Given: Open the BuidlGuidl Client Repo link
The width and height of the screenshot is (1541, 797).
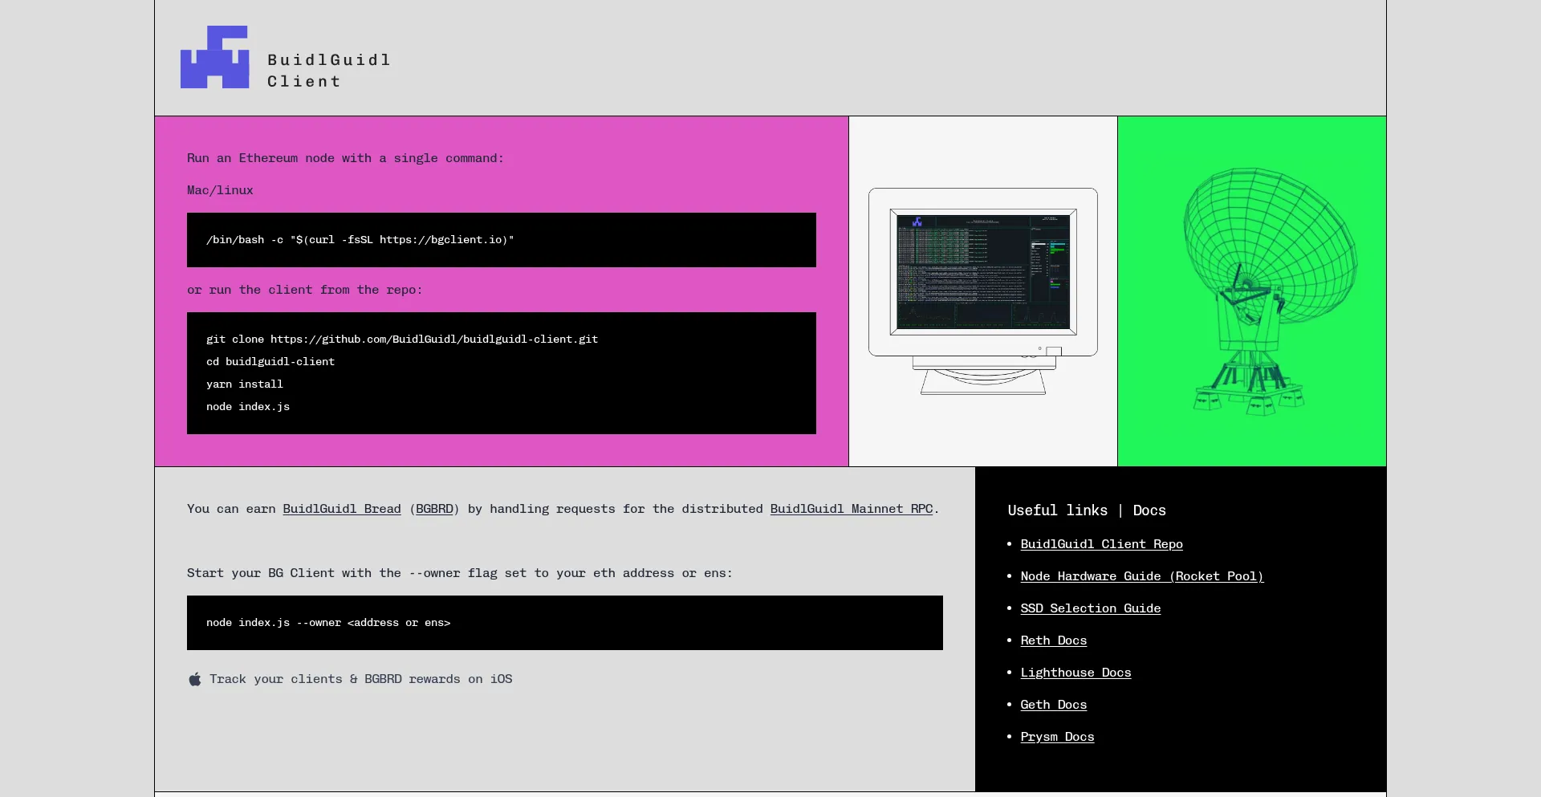Looking at the screenshot, I should coord(1101,544).
